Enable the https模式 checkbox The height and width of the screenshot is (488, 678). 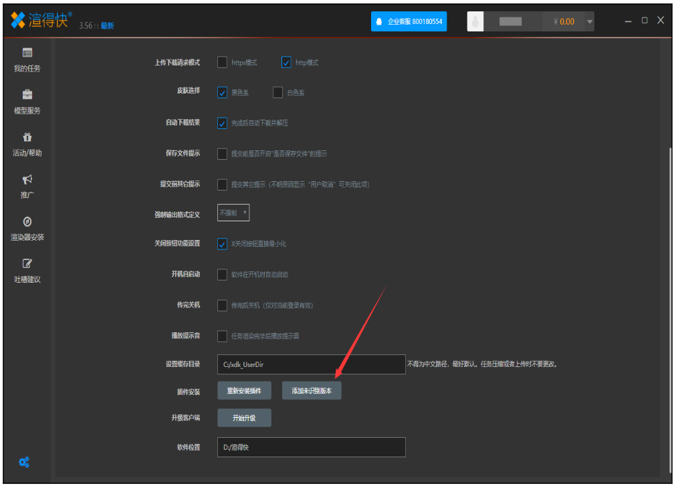(x=223, y=63)
